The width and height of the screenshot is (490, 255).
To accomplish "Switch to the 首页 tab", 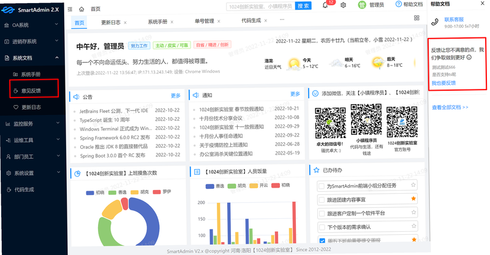I will tap(80, 23).
